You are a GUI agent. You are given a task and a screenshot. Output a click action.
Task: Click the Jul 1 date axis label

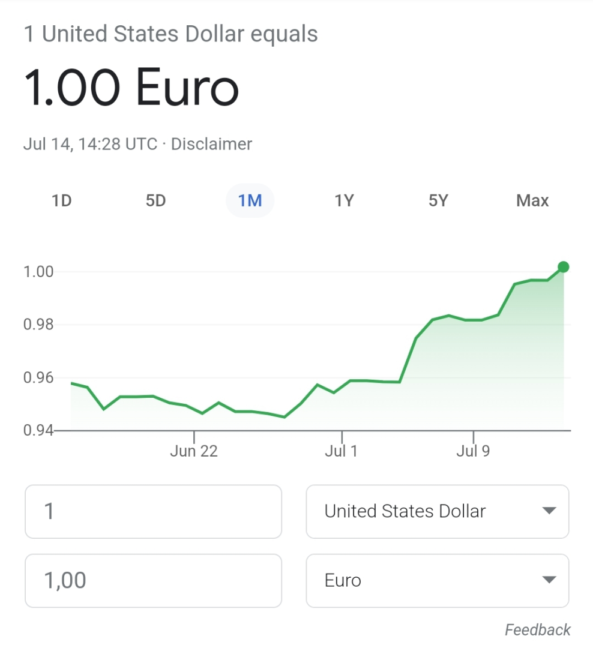[342, 451]
